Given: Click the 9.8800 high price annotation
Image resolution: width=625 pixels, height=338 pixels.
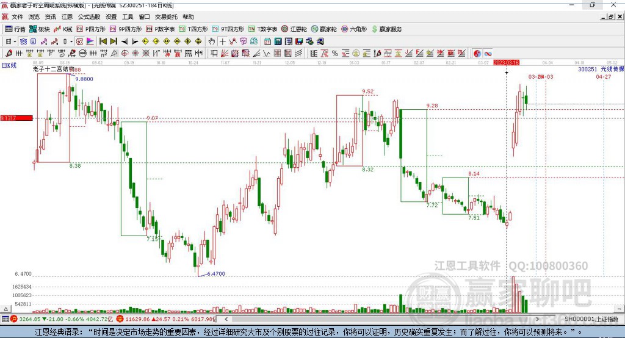Looking at the screenshot, I should pos(84,79).
